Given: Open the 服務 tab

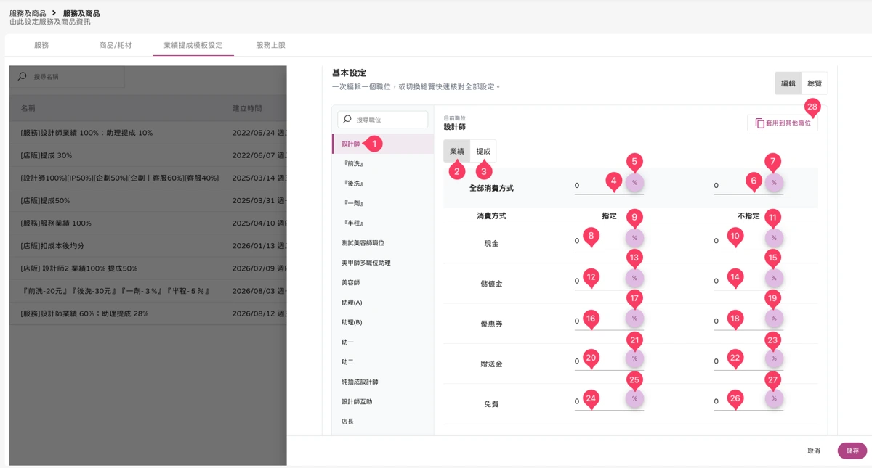Looking at the screenshot, I should (x=41, y=45).
